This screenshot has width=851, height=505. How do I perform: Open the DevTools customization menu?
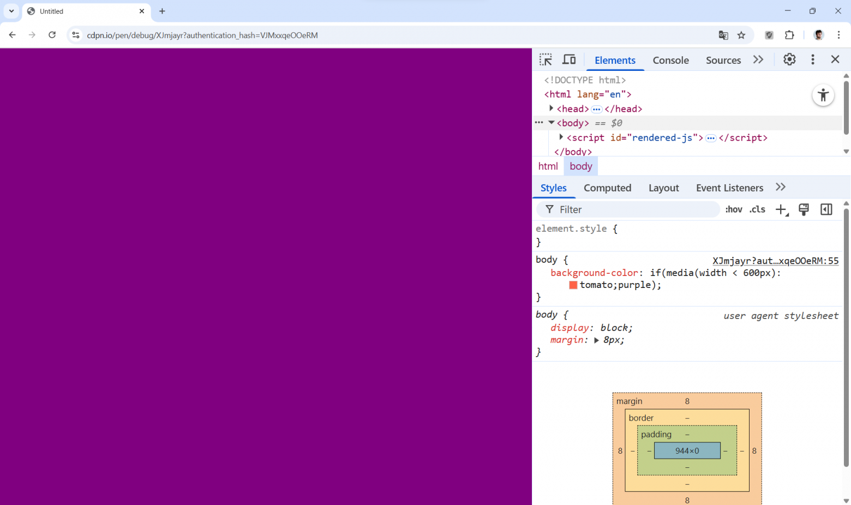pos(813,59)
